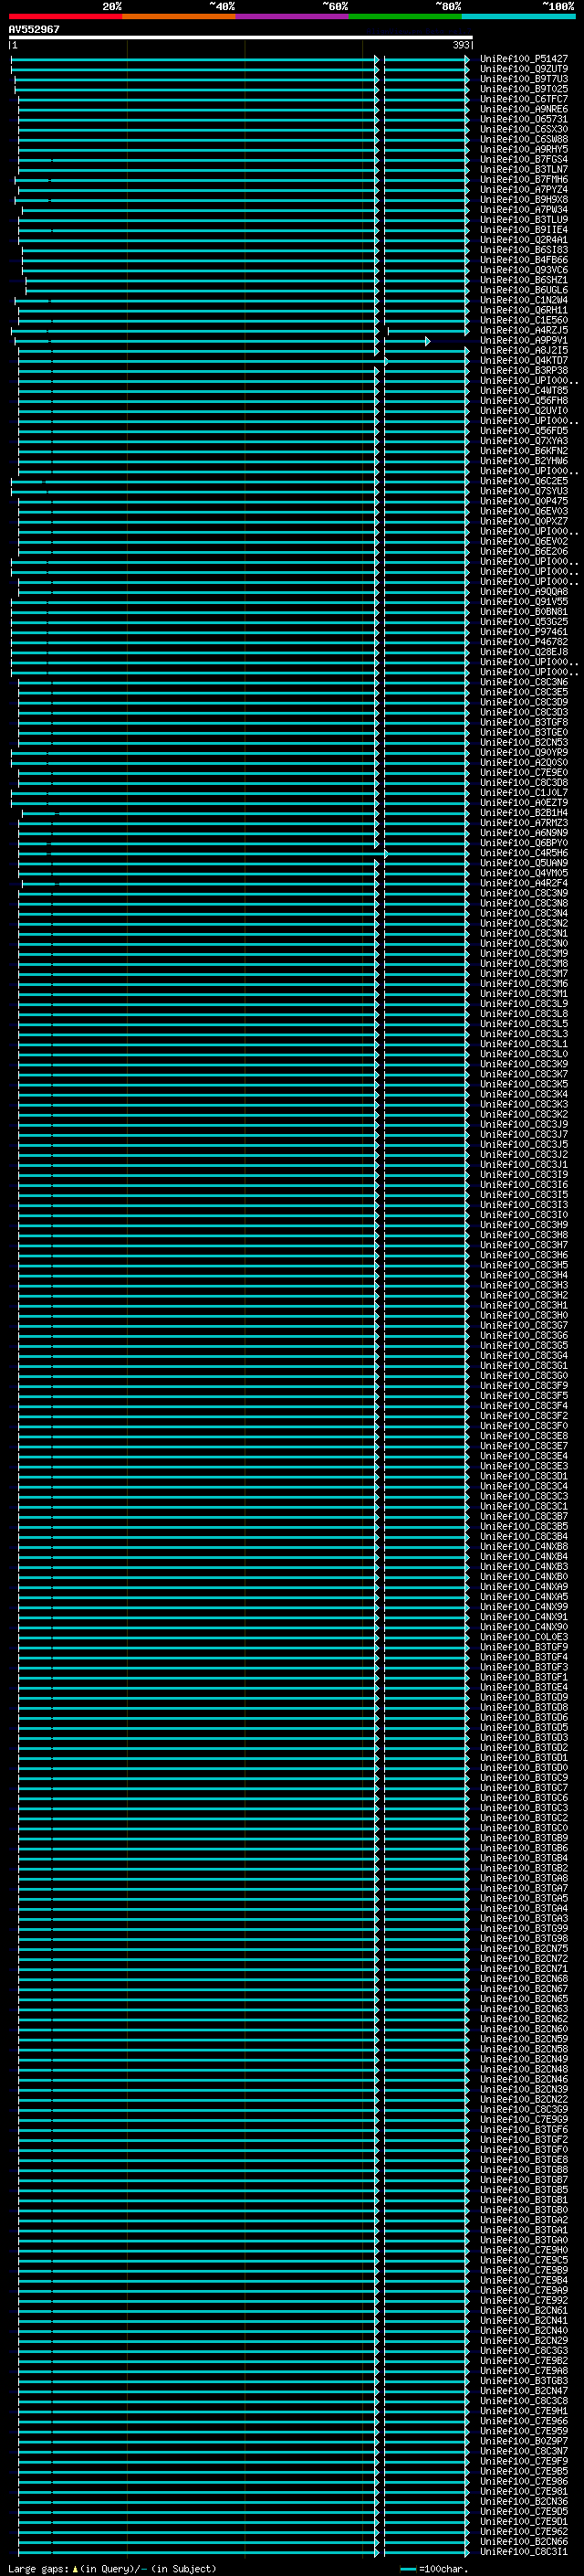Open hit UniRef100_O65731

tap(523, 119)
